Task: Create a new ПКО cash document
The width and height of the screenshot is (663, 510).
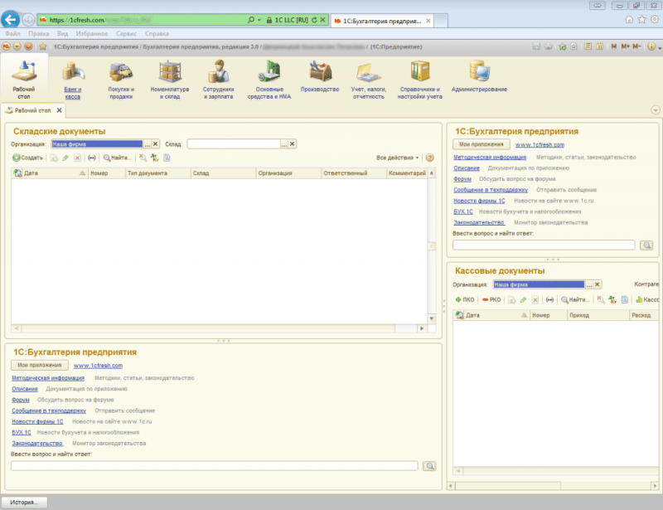Action: 465,299
